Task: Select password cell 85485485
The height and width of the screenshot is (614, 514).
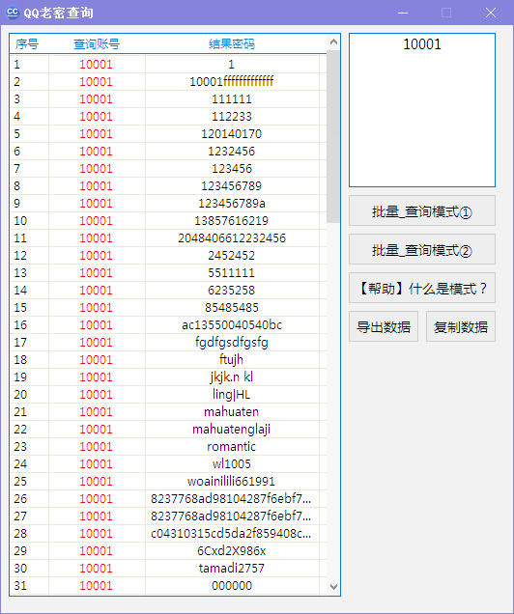Action: (232, 307)
